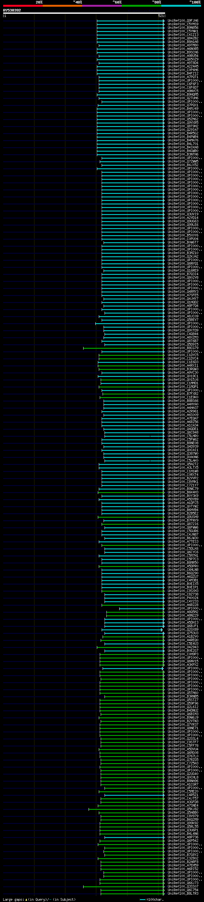Select the UniRef100_Q5ZM62 label

(183, 119)
